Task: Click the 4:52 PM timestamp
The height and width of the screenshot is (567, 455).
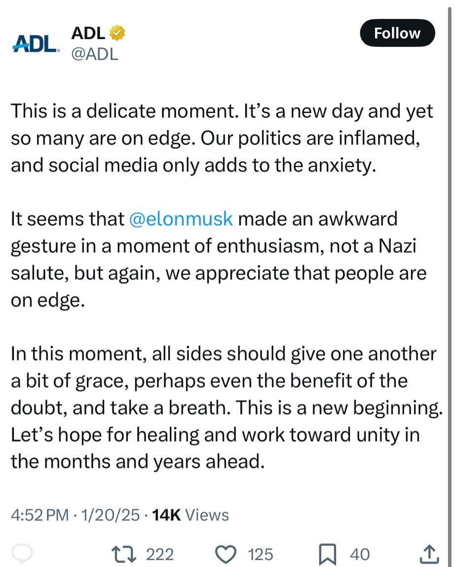Action: pos(40,515)
